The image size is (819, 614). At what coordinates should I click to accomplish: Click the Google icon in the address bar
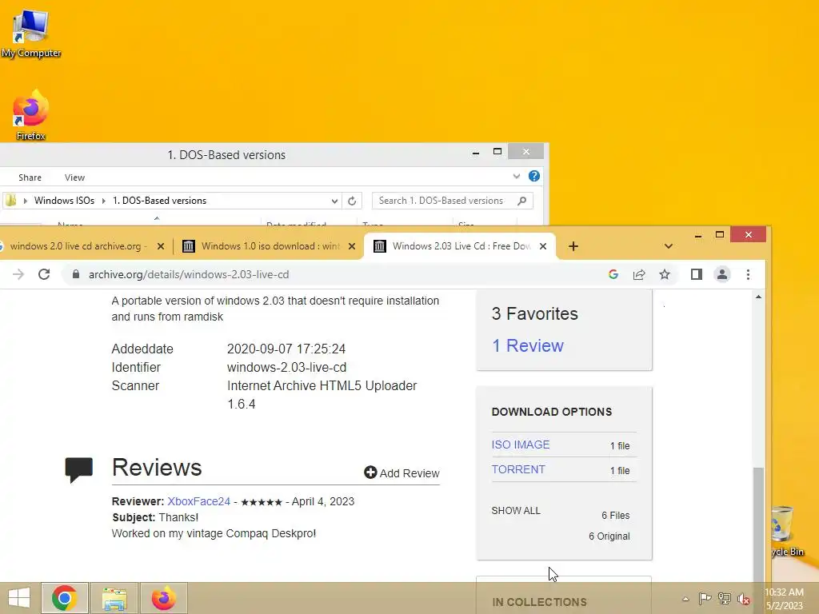613,275
